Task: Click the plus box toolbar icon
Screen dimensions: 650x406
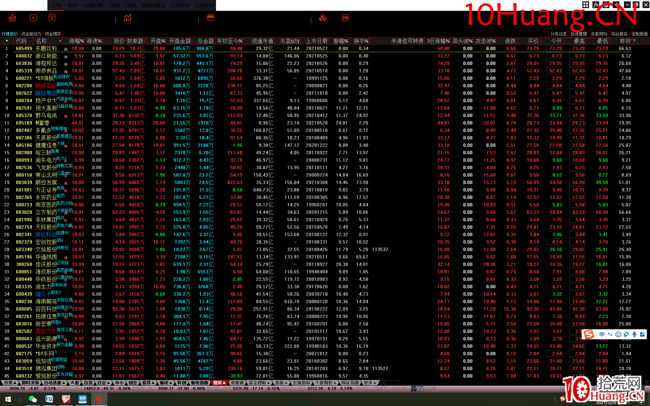Action: point(33,18)
